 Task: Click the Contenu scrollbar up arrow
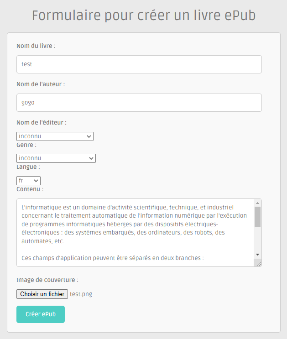tap(257, 203)
